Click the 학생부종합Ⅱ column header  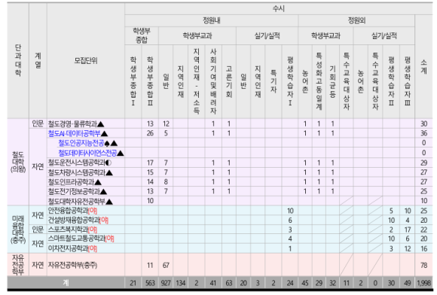[x=150, y=81]
